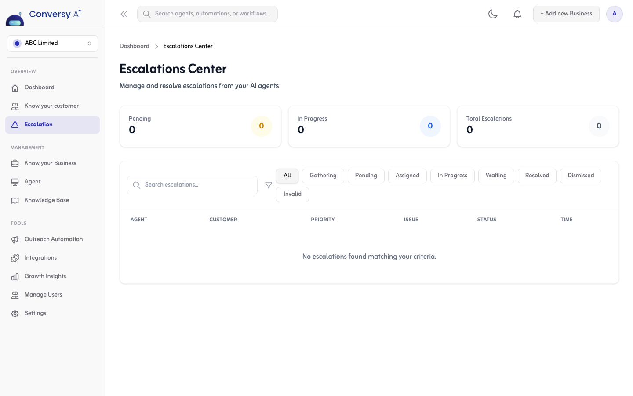
Task: Click the Total Escalations count badge
Action: point(599,126)
